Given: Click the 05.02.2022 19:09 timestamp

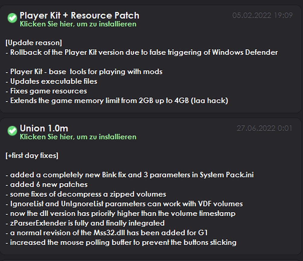Looking at the screenshot, I should (x=262, y=15).
